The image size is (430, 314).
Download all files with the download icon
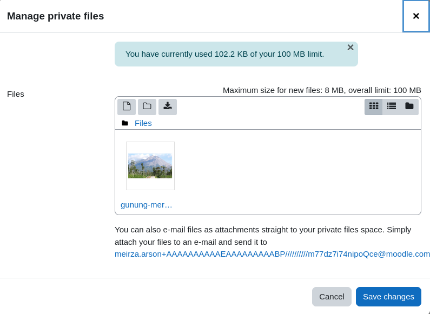[x=168, y=106]
